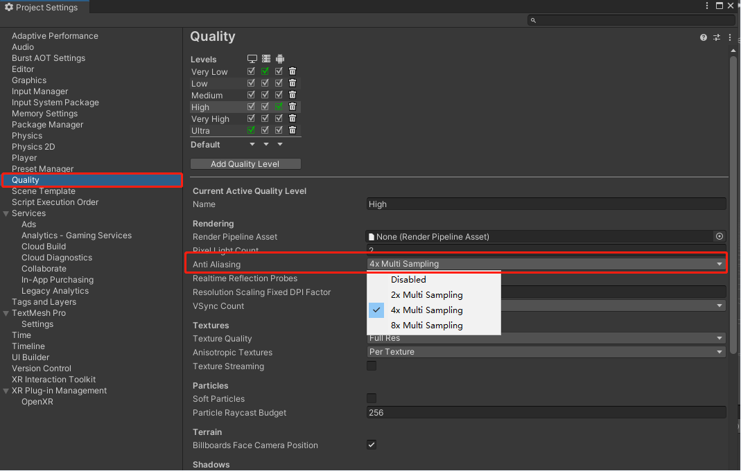Image resolution: width=741 pixels, height=471 pixels.
Task: Open Default level dropdown for Android
Action: pyautogui.click(x=279, y=145)
